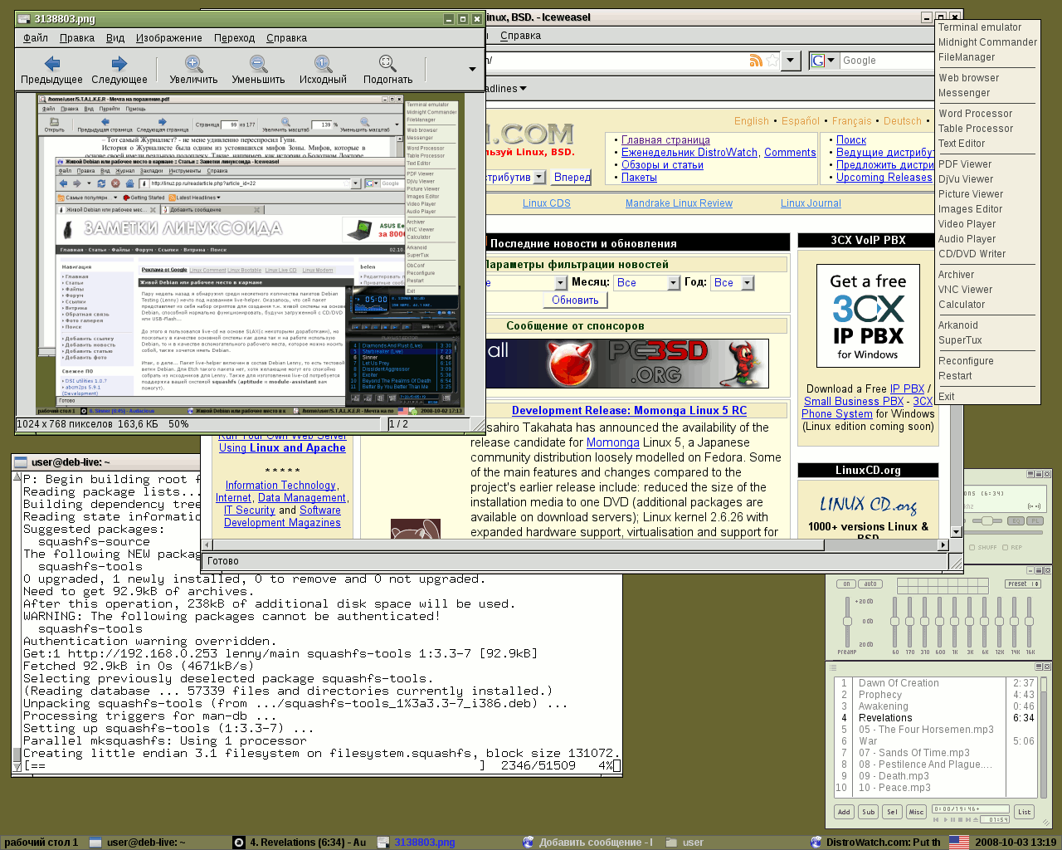
Task: Enable SHUFF shuffle checkbox in Audacious
Action: 972,548
